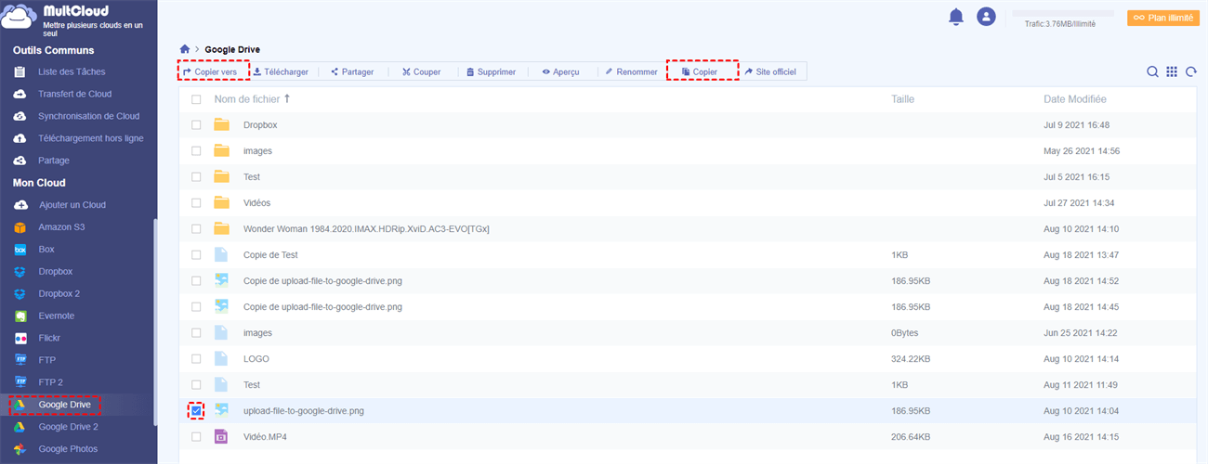This screenshot has width=1208, height=464.
Task: Open the Vidéo.MP4 file
Action: tap(265, 436)
